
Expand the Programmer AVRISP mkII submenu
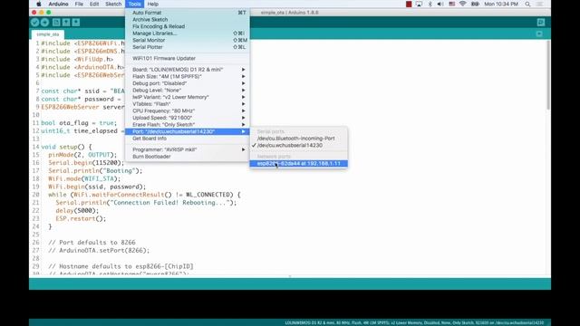pyautogui.click(x=188, y=149)
